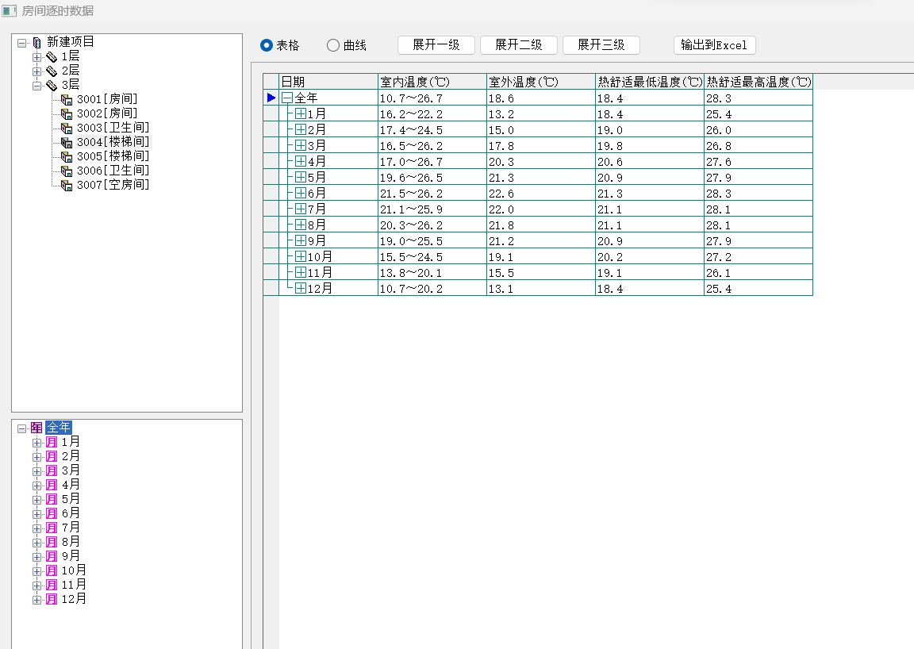The height and width of the screenshot is (649, 914).
Task: Click the room icon for 3007[空房间]
Action: [x=67, y=185]
